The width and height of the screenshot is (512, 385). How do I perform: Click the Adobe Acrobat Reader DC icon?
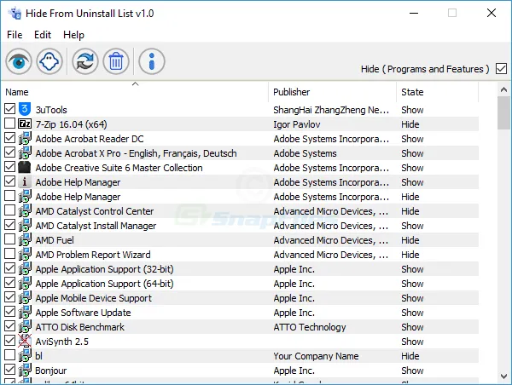(x=25, y=138)
